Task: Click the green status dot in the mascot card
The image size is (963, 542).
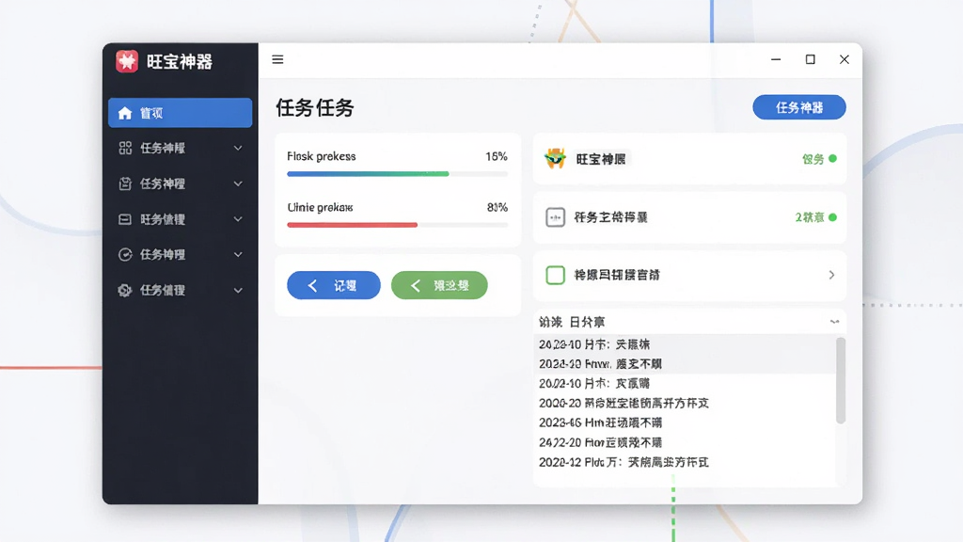Action: coord(833,158)
